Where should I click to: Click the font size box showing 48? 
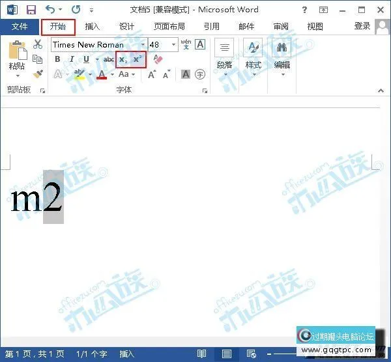tap(159, 45)
